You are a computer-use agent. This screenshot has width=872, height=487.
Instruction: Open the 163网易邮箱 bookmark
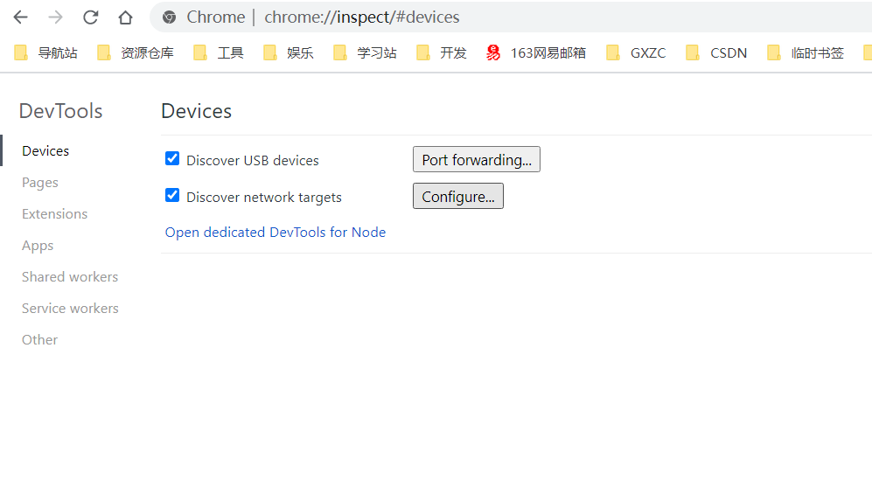pos(536,53)
